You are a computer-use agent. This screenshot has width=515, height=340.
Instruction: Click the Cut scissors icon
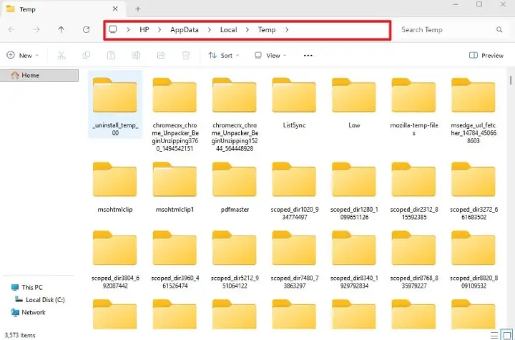point(61,55)
